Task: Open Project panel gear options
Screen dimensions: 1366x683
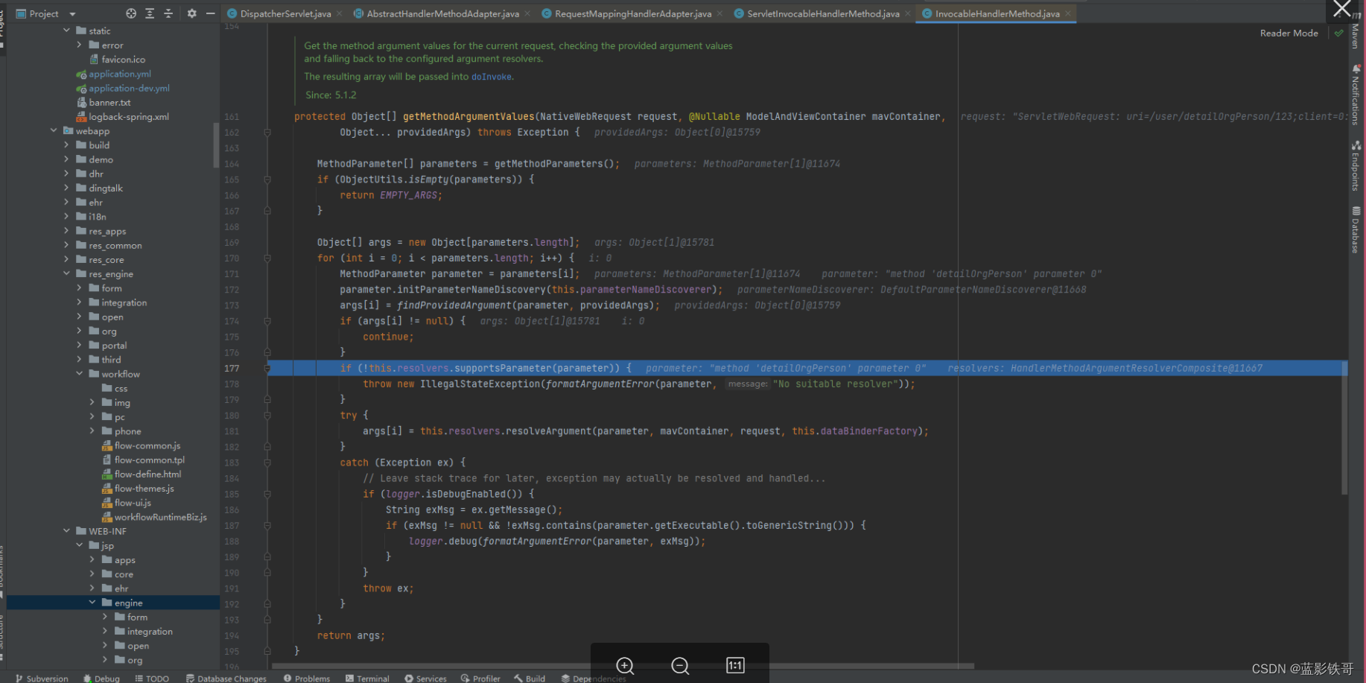Action: coord(191,13)
